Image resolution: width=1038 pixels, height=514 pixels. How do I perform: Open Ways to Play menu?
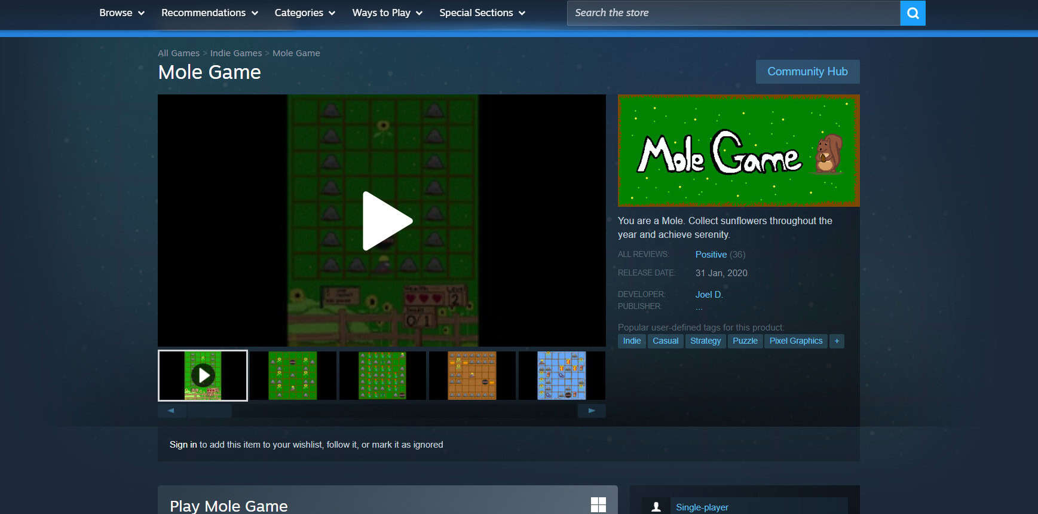(x=387, y=13)
